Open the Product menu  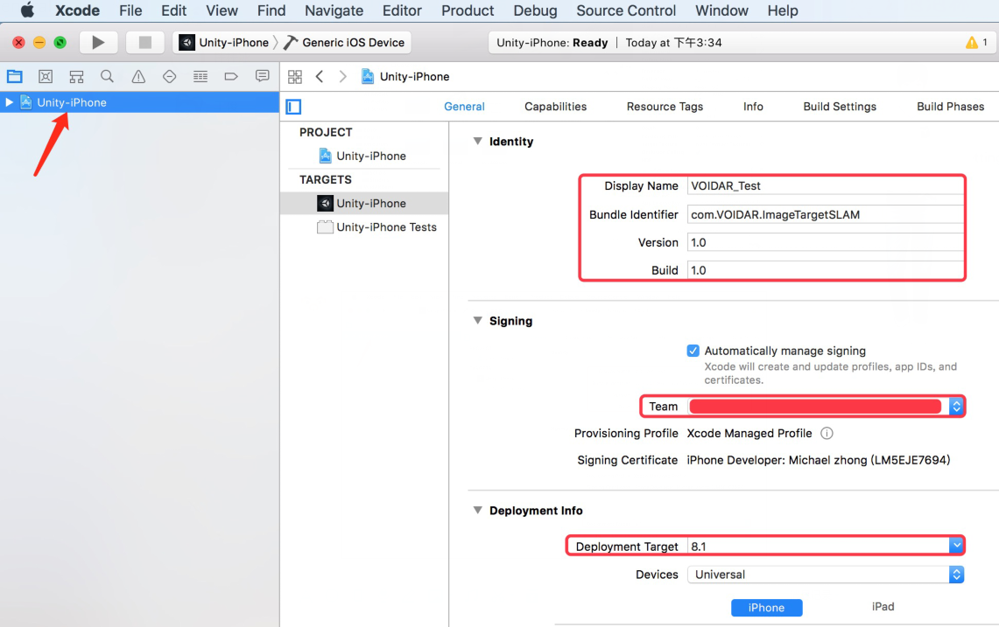(468, 10)
